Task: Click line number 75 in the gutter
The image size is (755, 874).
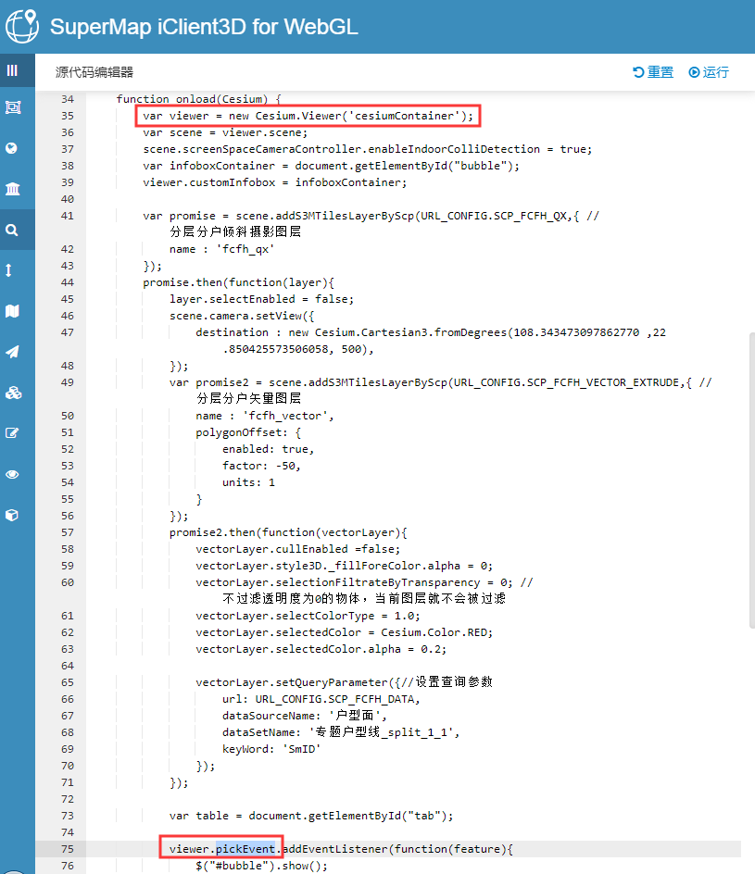Action: 68,849
